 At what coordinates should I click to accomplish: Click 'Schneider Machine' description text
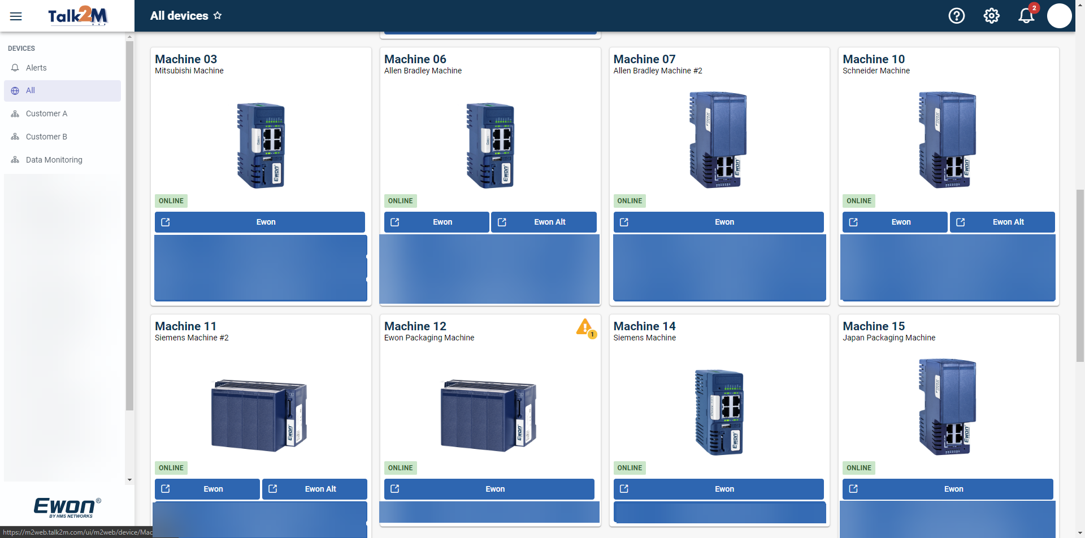click(876, 71)
